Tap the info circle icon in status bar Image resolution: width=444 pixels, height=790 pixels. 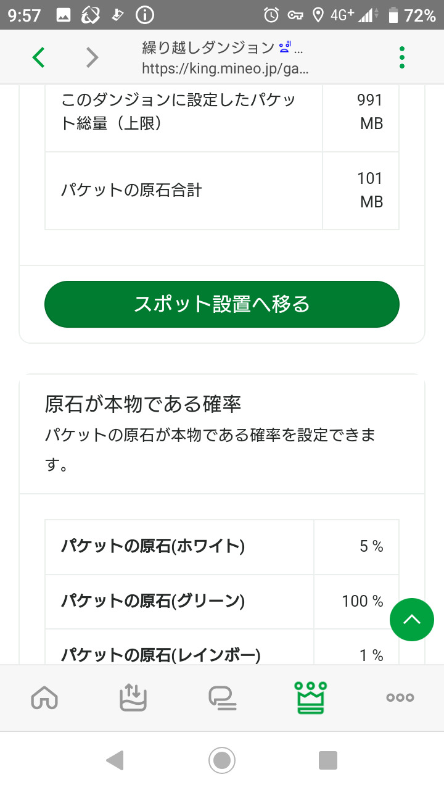pyautogui.click(x=144, y=15)
